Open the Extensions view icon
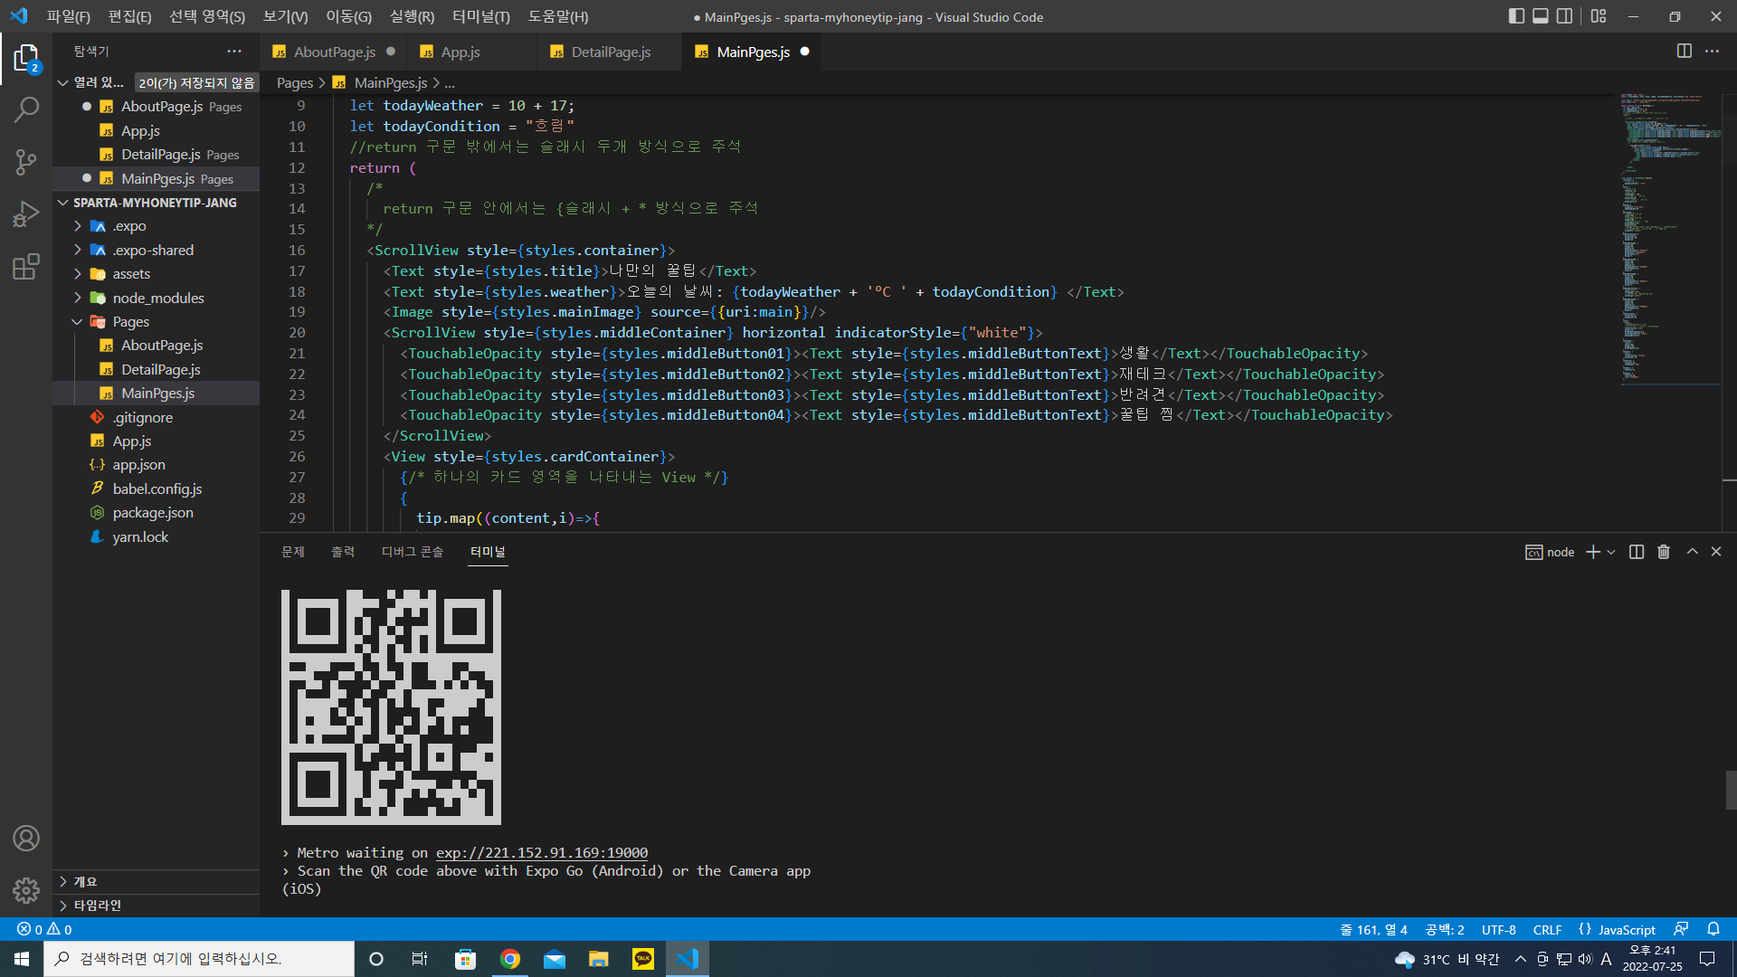This screenshot has width=1737, height=977. coord(26,266)
